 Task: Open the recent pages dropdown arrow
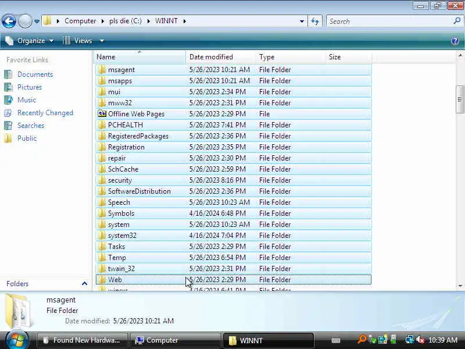pos(37,22)
